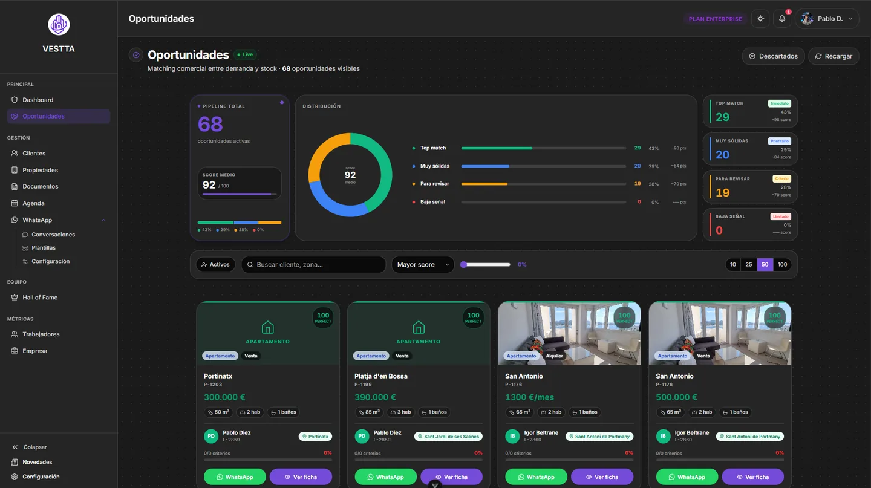Viewport: 871px width, 488px height.
Task: Click the Para revisar row in Distribución legend
Action: [549, 184]
